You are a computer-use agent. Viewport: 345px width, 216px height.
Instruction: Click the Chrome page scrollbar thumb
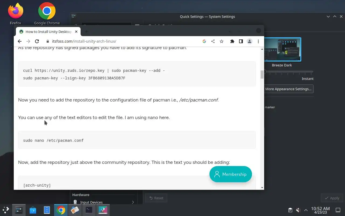click(262, 75)
